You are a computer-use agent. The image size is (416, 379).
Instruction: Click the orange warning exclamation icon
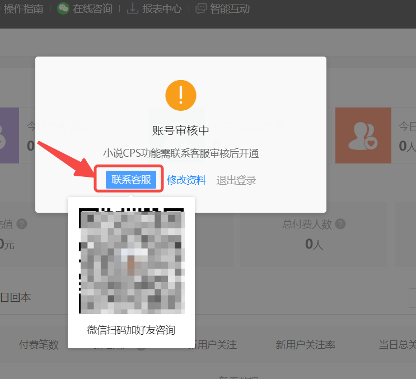[181, 95]
